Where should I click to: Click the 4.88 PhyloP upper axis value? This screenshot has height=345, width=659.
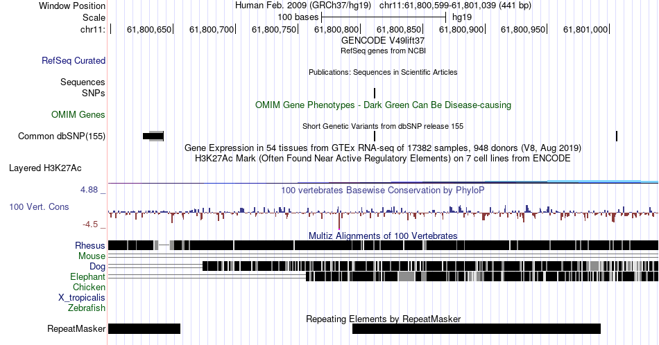click(89, 190)
